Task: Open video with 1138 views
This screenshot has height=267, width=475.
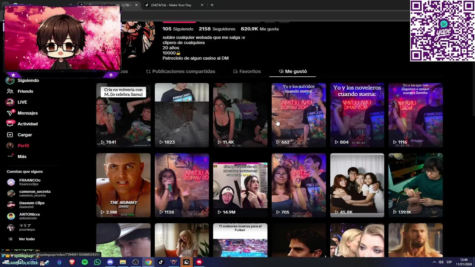Action: point(182,185)
